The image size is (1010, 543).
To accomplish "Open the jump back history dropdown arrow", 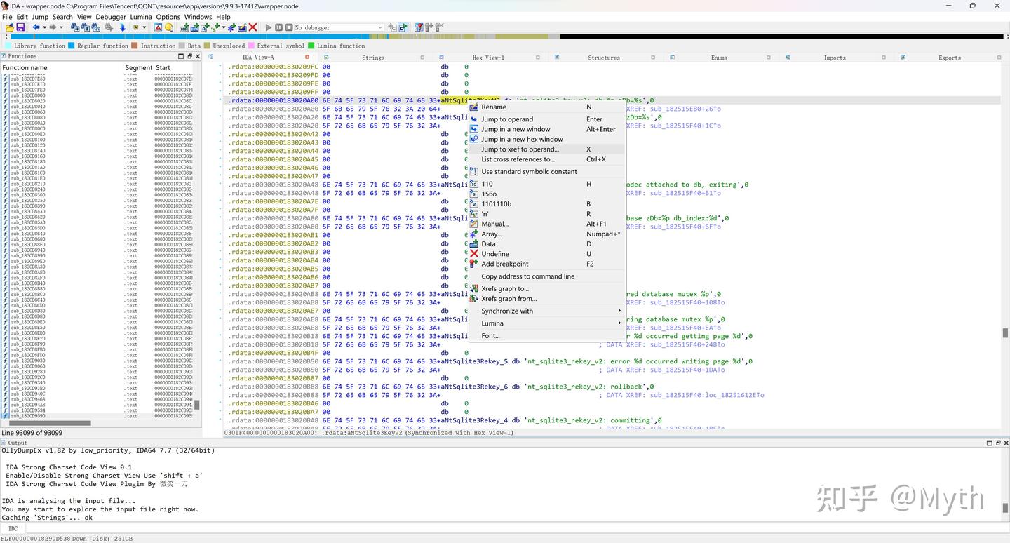I will click(43, 27).
